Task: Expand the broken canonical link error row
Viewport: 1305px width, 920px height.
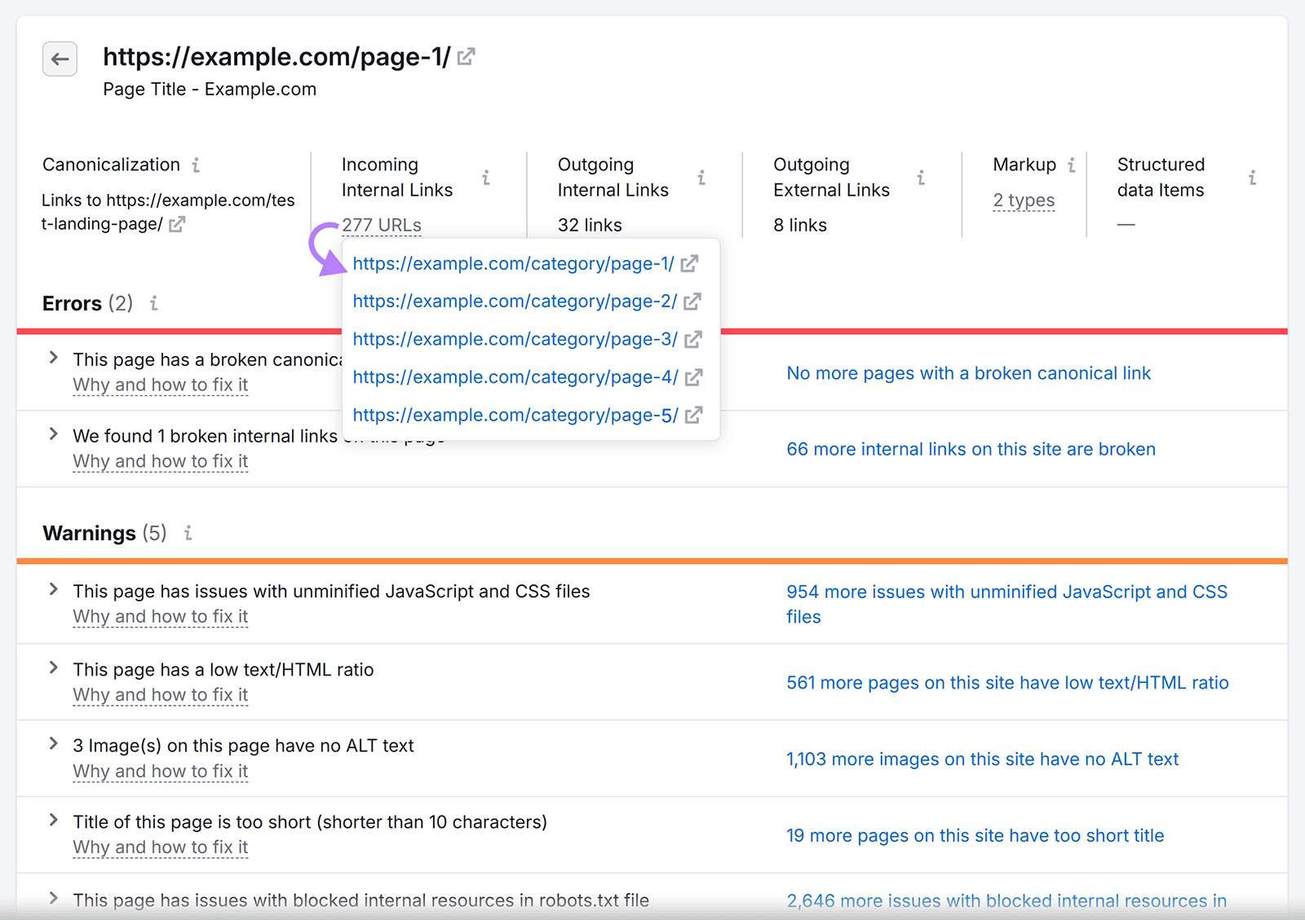Action: click(53, 357)
